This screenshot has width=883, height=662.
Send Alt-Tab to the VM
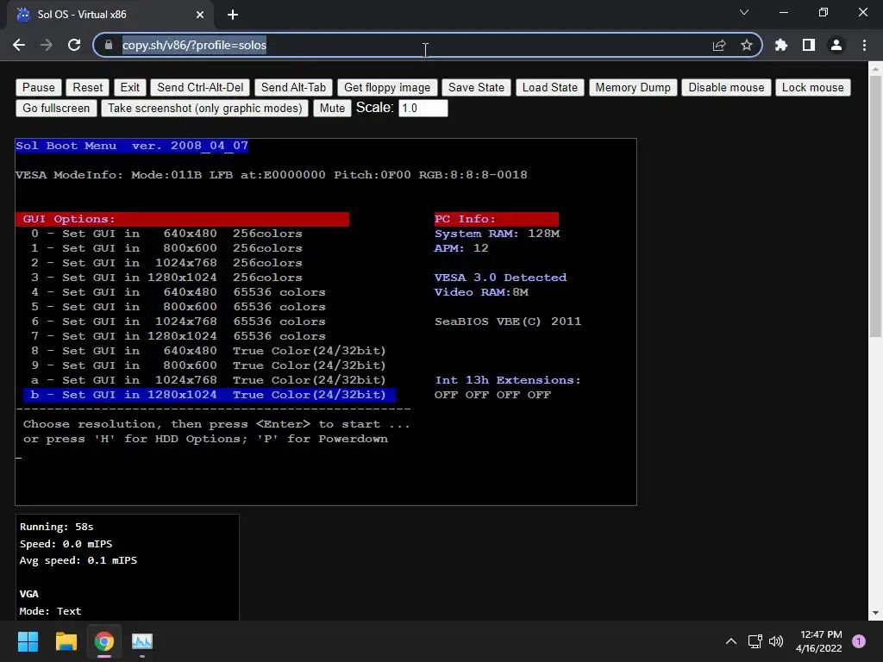(293, 87)
